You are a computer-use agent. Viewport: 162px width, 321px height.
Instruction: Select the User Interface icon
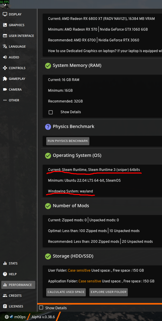click(x=5, y=36)
